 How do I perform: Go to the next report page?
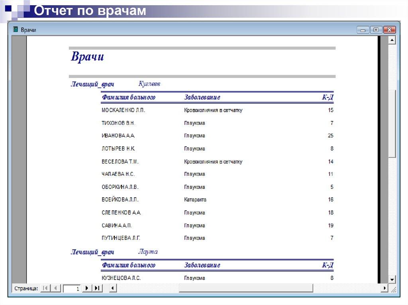point(86,288)
